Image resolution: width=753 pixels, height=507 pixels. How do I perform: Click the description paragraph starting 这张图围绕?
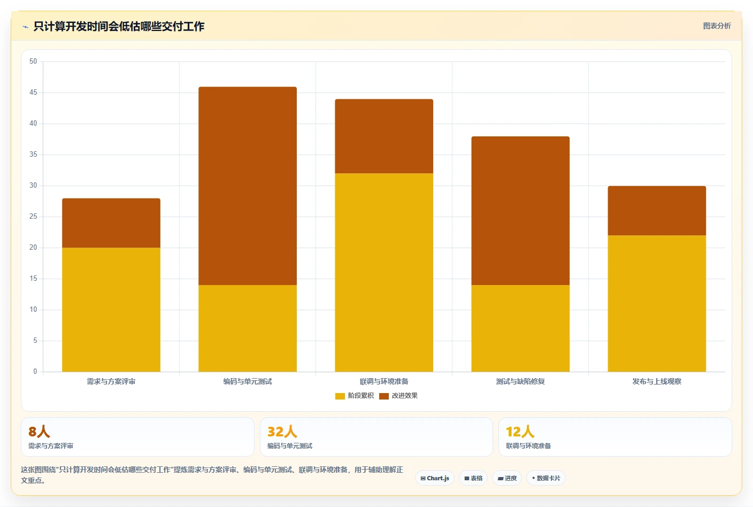(x=212, y=475)
